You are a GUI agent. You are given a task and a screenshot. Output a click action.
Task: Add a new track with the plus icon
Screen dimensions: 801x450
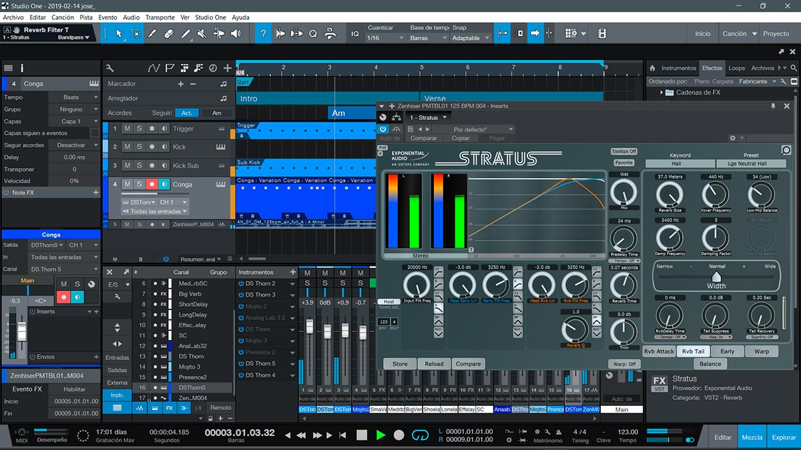click(x=228, y=68)
